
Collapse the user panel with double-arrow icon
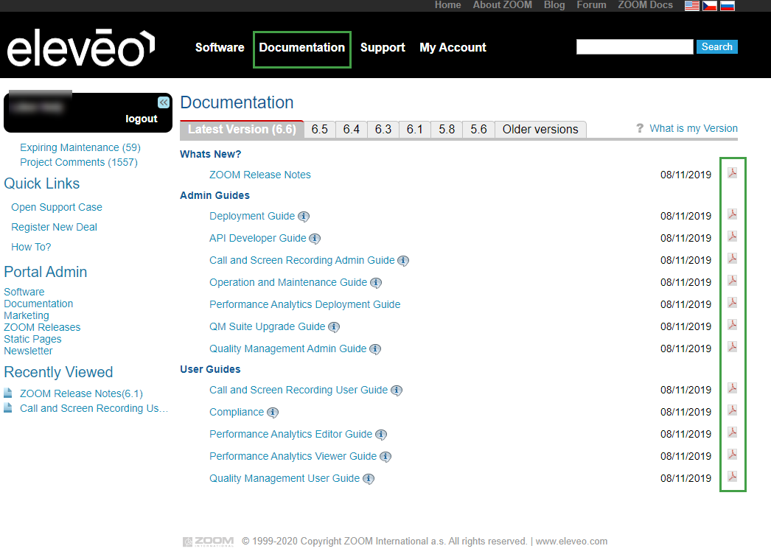(163, 102)
